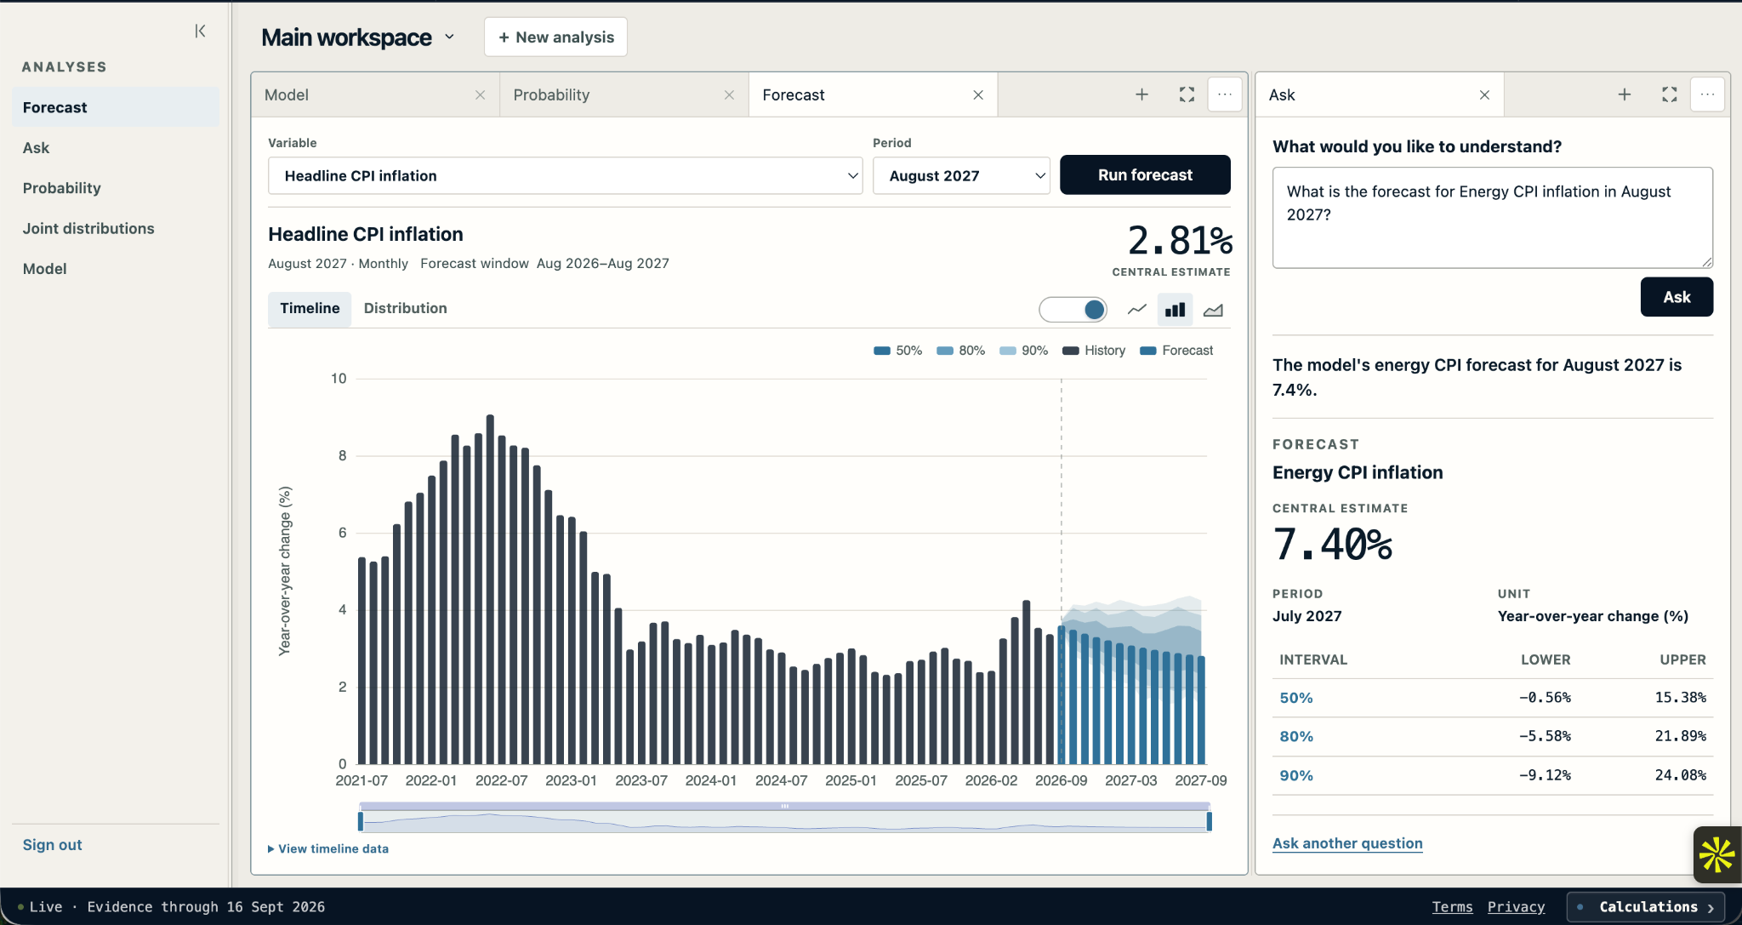Viewport: 1742px width, 925px height.
Task: Switch to the Distribution view tab
Action: point(406,308)
